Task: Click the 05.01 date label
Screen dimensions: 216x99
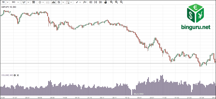Action: pos(139,97)
